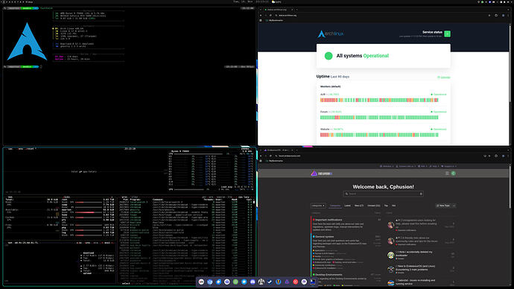
Task: Click 'Monitors (default)' label
Action: [x=331, y=86]
